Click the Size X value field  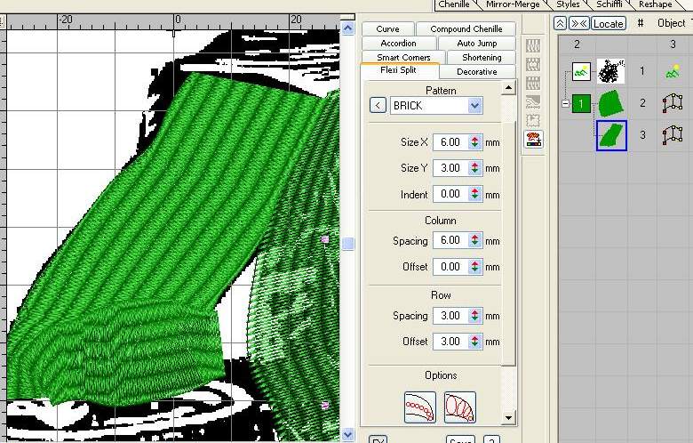[x=450, y=142]
